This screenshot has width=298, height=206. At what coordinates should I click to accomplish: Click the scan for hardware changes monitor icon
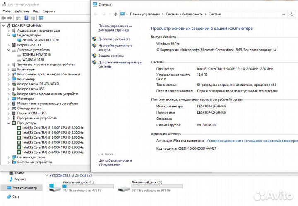(x=41, y=18)
